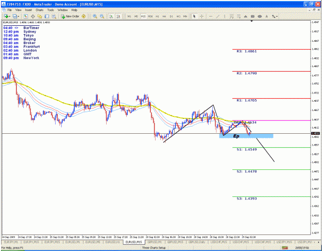The width and height of the screenshot is (322, 251).
Task: Click the connection status bars icon
Action: 284,248
